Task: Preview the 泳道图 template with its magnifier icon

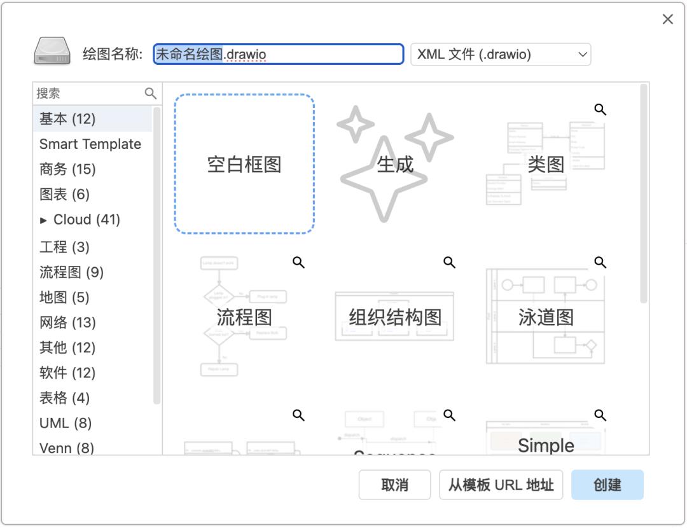Action: click(x=600, y=263)
